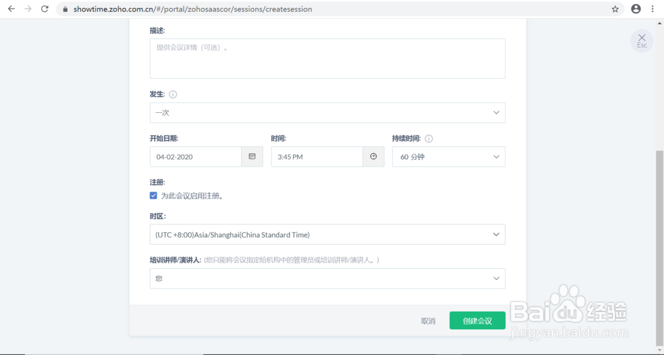Image resolution: width=664 pixels, height=355 pixels.
Task: Click into the 描述 description text area
Action: coord(327,58)
